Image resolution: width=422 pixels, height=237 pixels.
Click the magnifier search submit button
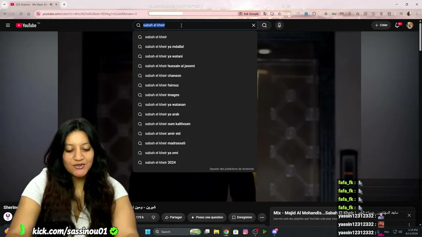coord(264,25)
